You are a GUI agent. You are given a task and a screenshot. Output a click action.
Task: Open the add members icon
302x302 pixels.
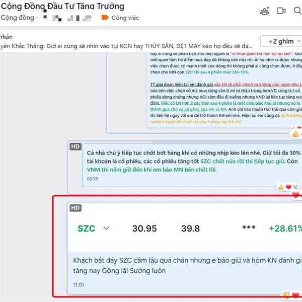pyautogui.click(x=265, y=11)
